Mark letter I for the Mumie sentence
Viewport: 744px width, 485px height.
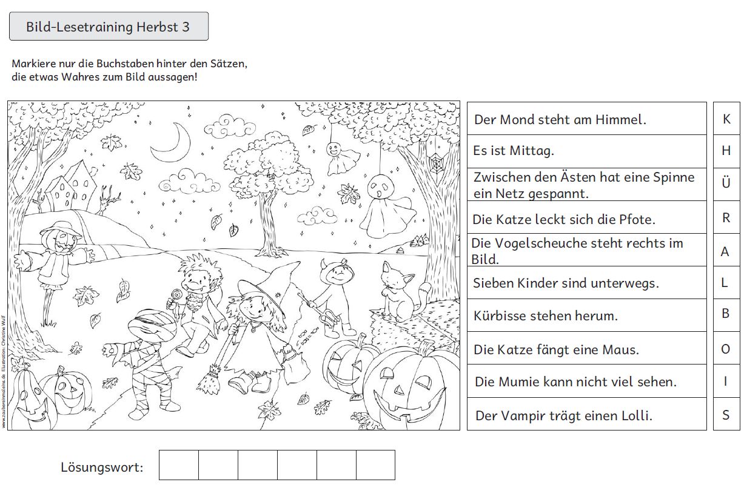726,381
